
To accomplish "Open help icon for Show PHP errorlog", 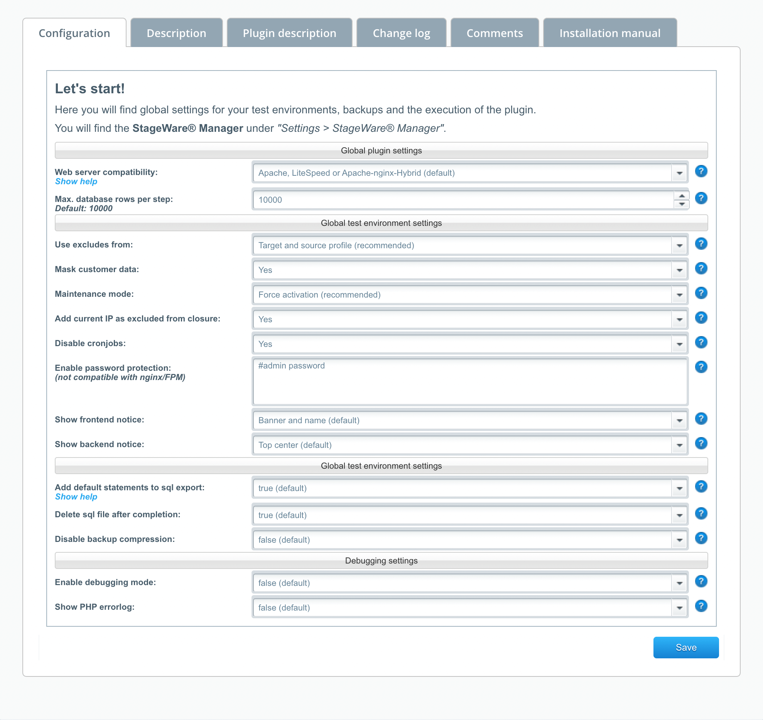I will coord(701,606).
